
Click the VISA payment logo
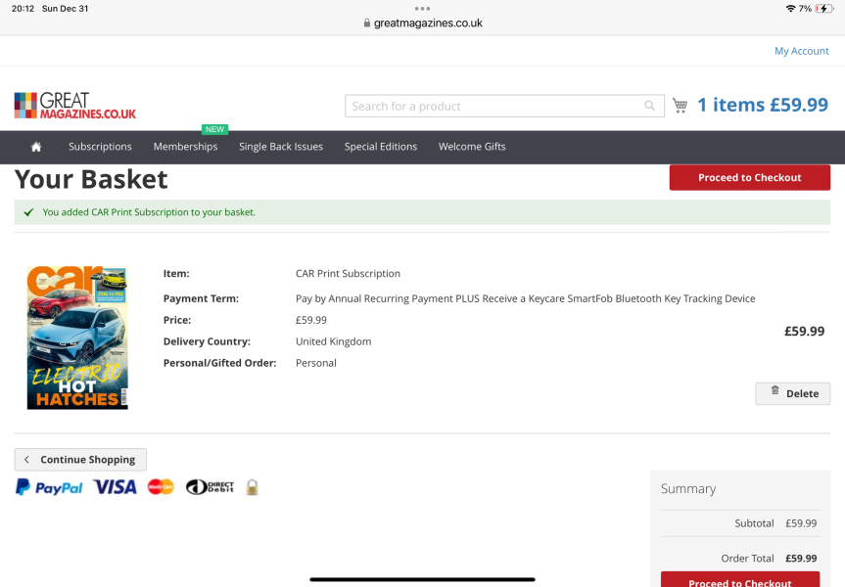[115, 487]
